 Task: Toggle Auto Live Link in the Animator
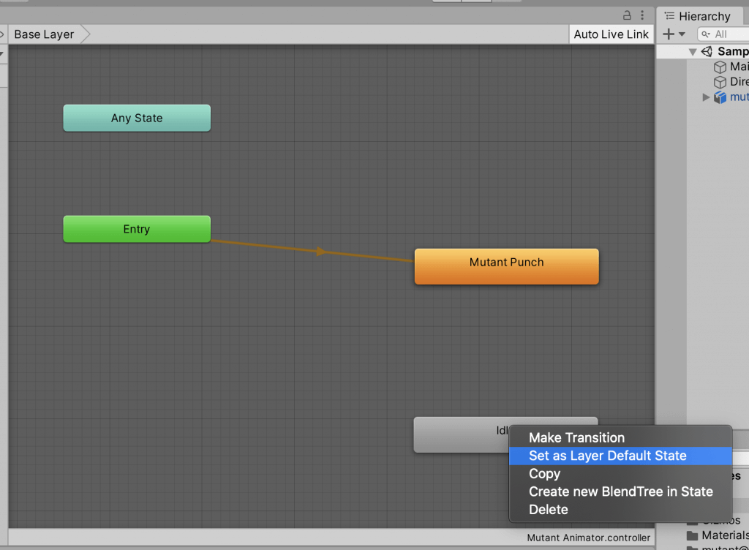[x=611, y=34]
